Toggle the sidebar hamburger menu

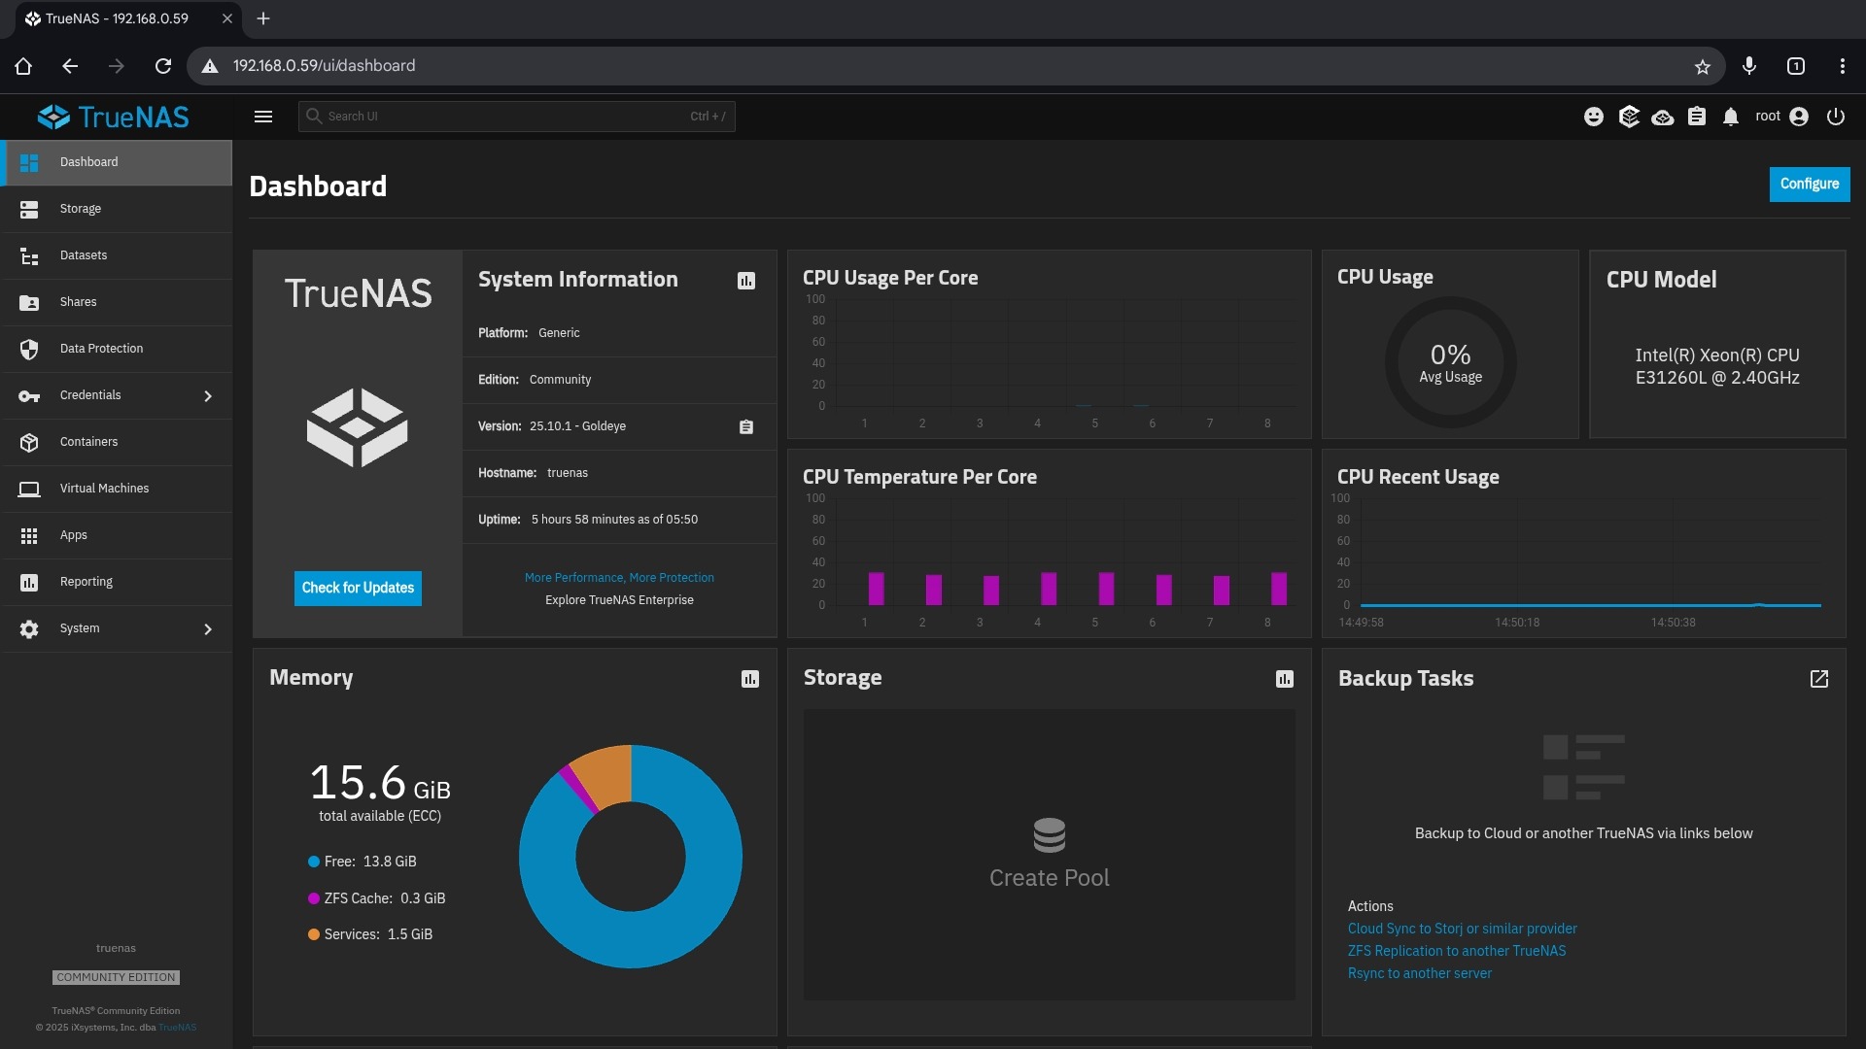pyautogui.click(x=263, y=117)
